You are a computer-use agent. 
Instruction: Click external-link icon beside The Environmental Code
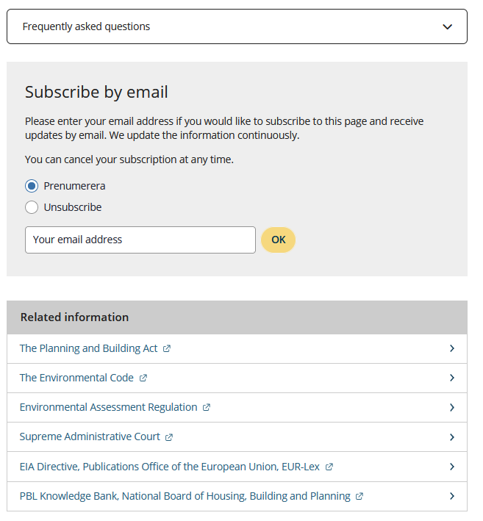[143, 378]
